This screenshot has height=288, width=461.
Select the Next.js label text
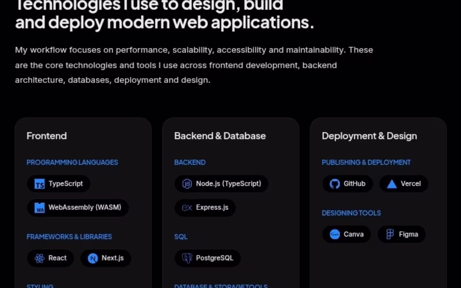(113, 258)
